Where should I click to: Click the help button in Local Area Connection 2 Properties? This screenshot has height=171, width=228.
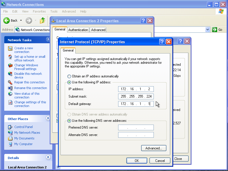click(143, 21)
